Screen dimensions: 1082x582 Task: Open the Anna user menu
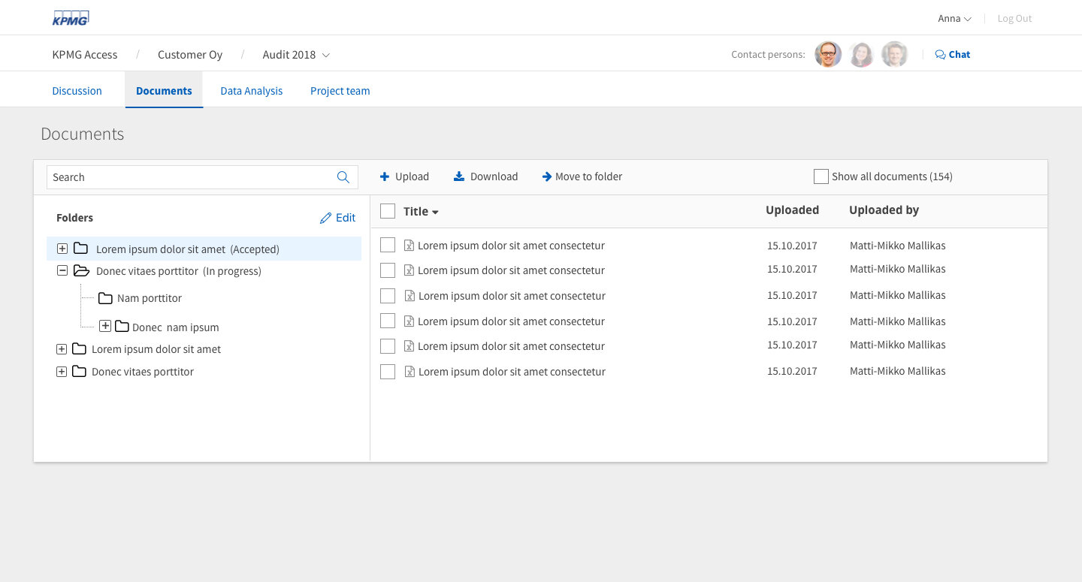pyautogui.click(x=954, y=19)
